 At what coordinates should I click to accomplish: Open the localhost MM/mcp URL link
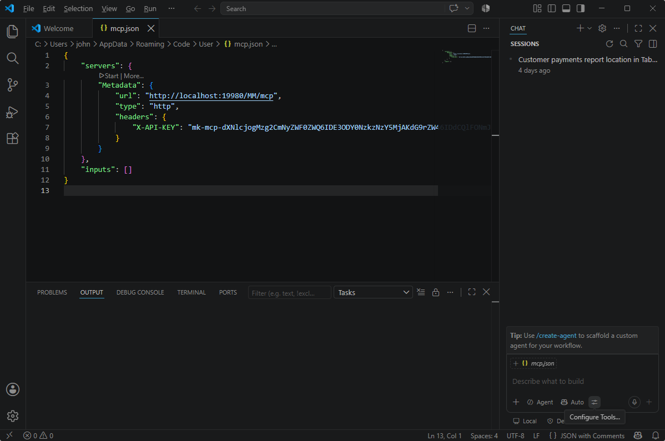point(211,96)
